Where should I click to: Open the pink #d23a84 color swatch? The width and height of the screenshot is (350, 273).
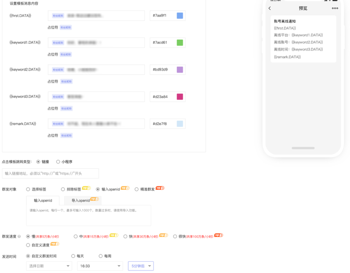(x=180, y=97)
